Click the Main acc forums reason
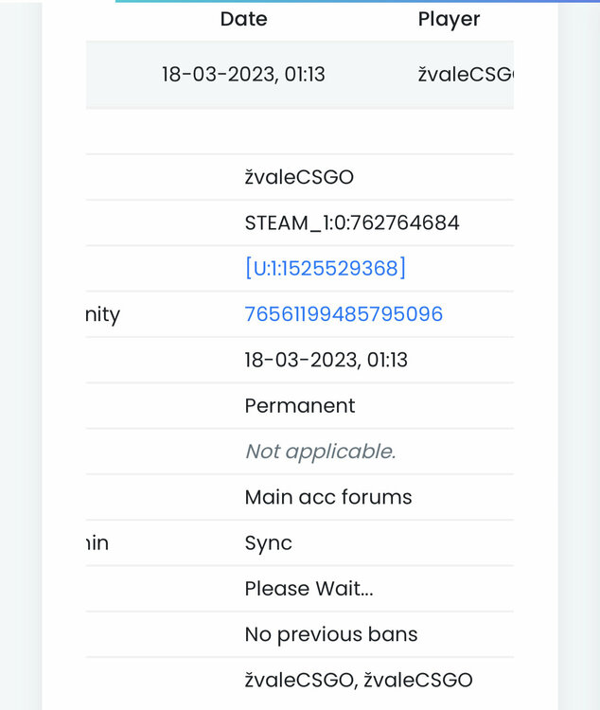 (327, 497)
